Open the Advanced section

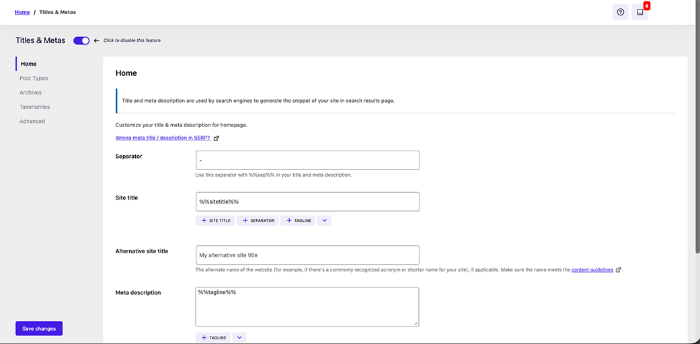point(32,121)
